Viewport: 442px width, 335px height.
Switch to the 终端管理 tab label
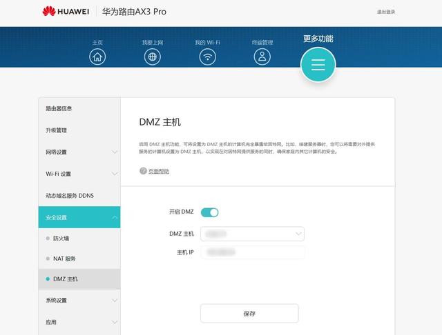tap(262, 43)
